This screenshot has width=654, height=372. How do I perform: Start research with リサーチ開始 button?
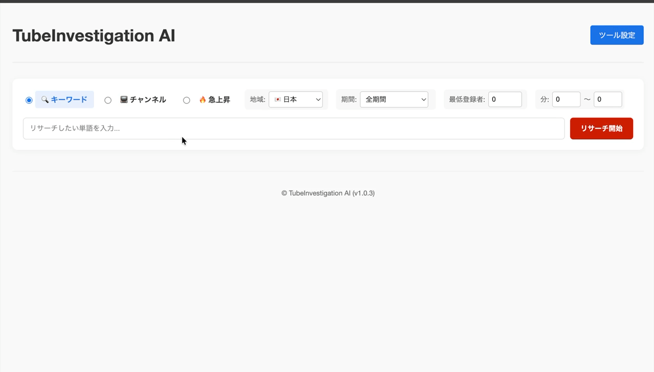tap(601, 128)
